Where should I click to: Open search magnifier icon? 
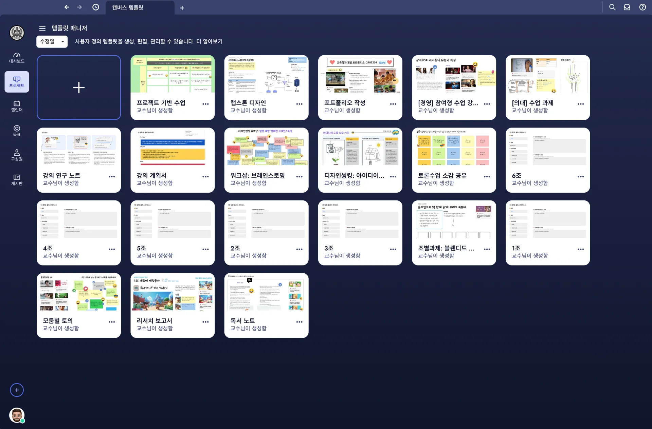click(612, 7)
